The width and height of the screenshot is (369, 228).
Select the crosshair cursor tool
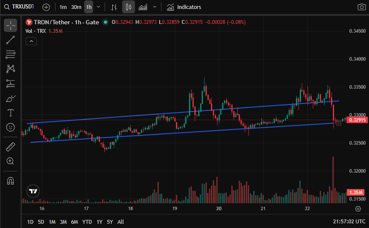[10, 26]
